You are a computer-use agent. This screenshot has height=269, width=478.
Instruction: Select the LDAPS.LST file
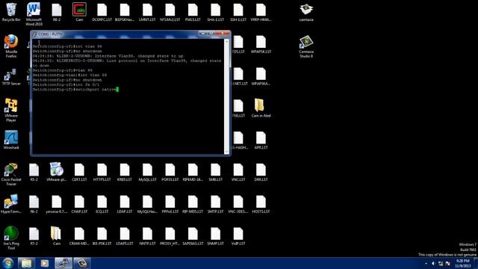point(125,236)
